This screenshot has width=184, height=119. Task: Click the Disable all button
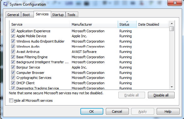(x=161, y=95)
